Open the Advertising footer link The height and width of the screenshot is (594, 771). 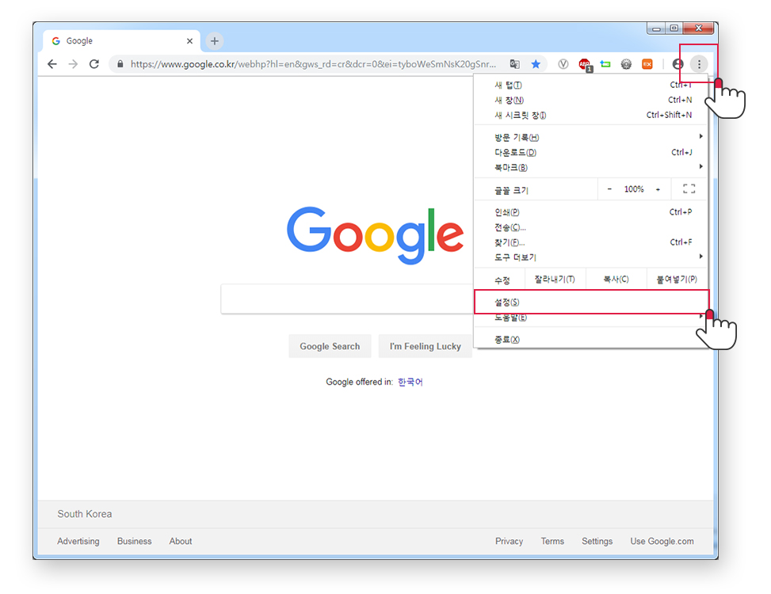(x=78, y=541)
